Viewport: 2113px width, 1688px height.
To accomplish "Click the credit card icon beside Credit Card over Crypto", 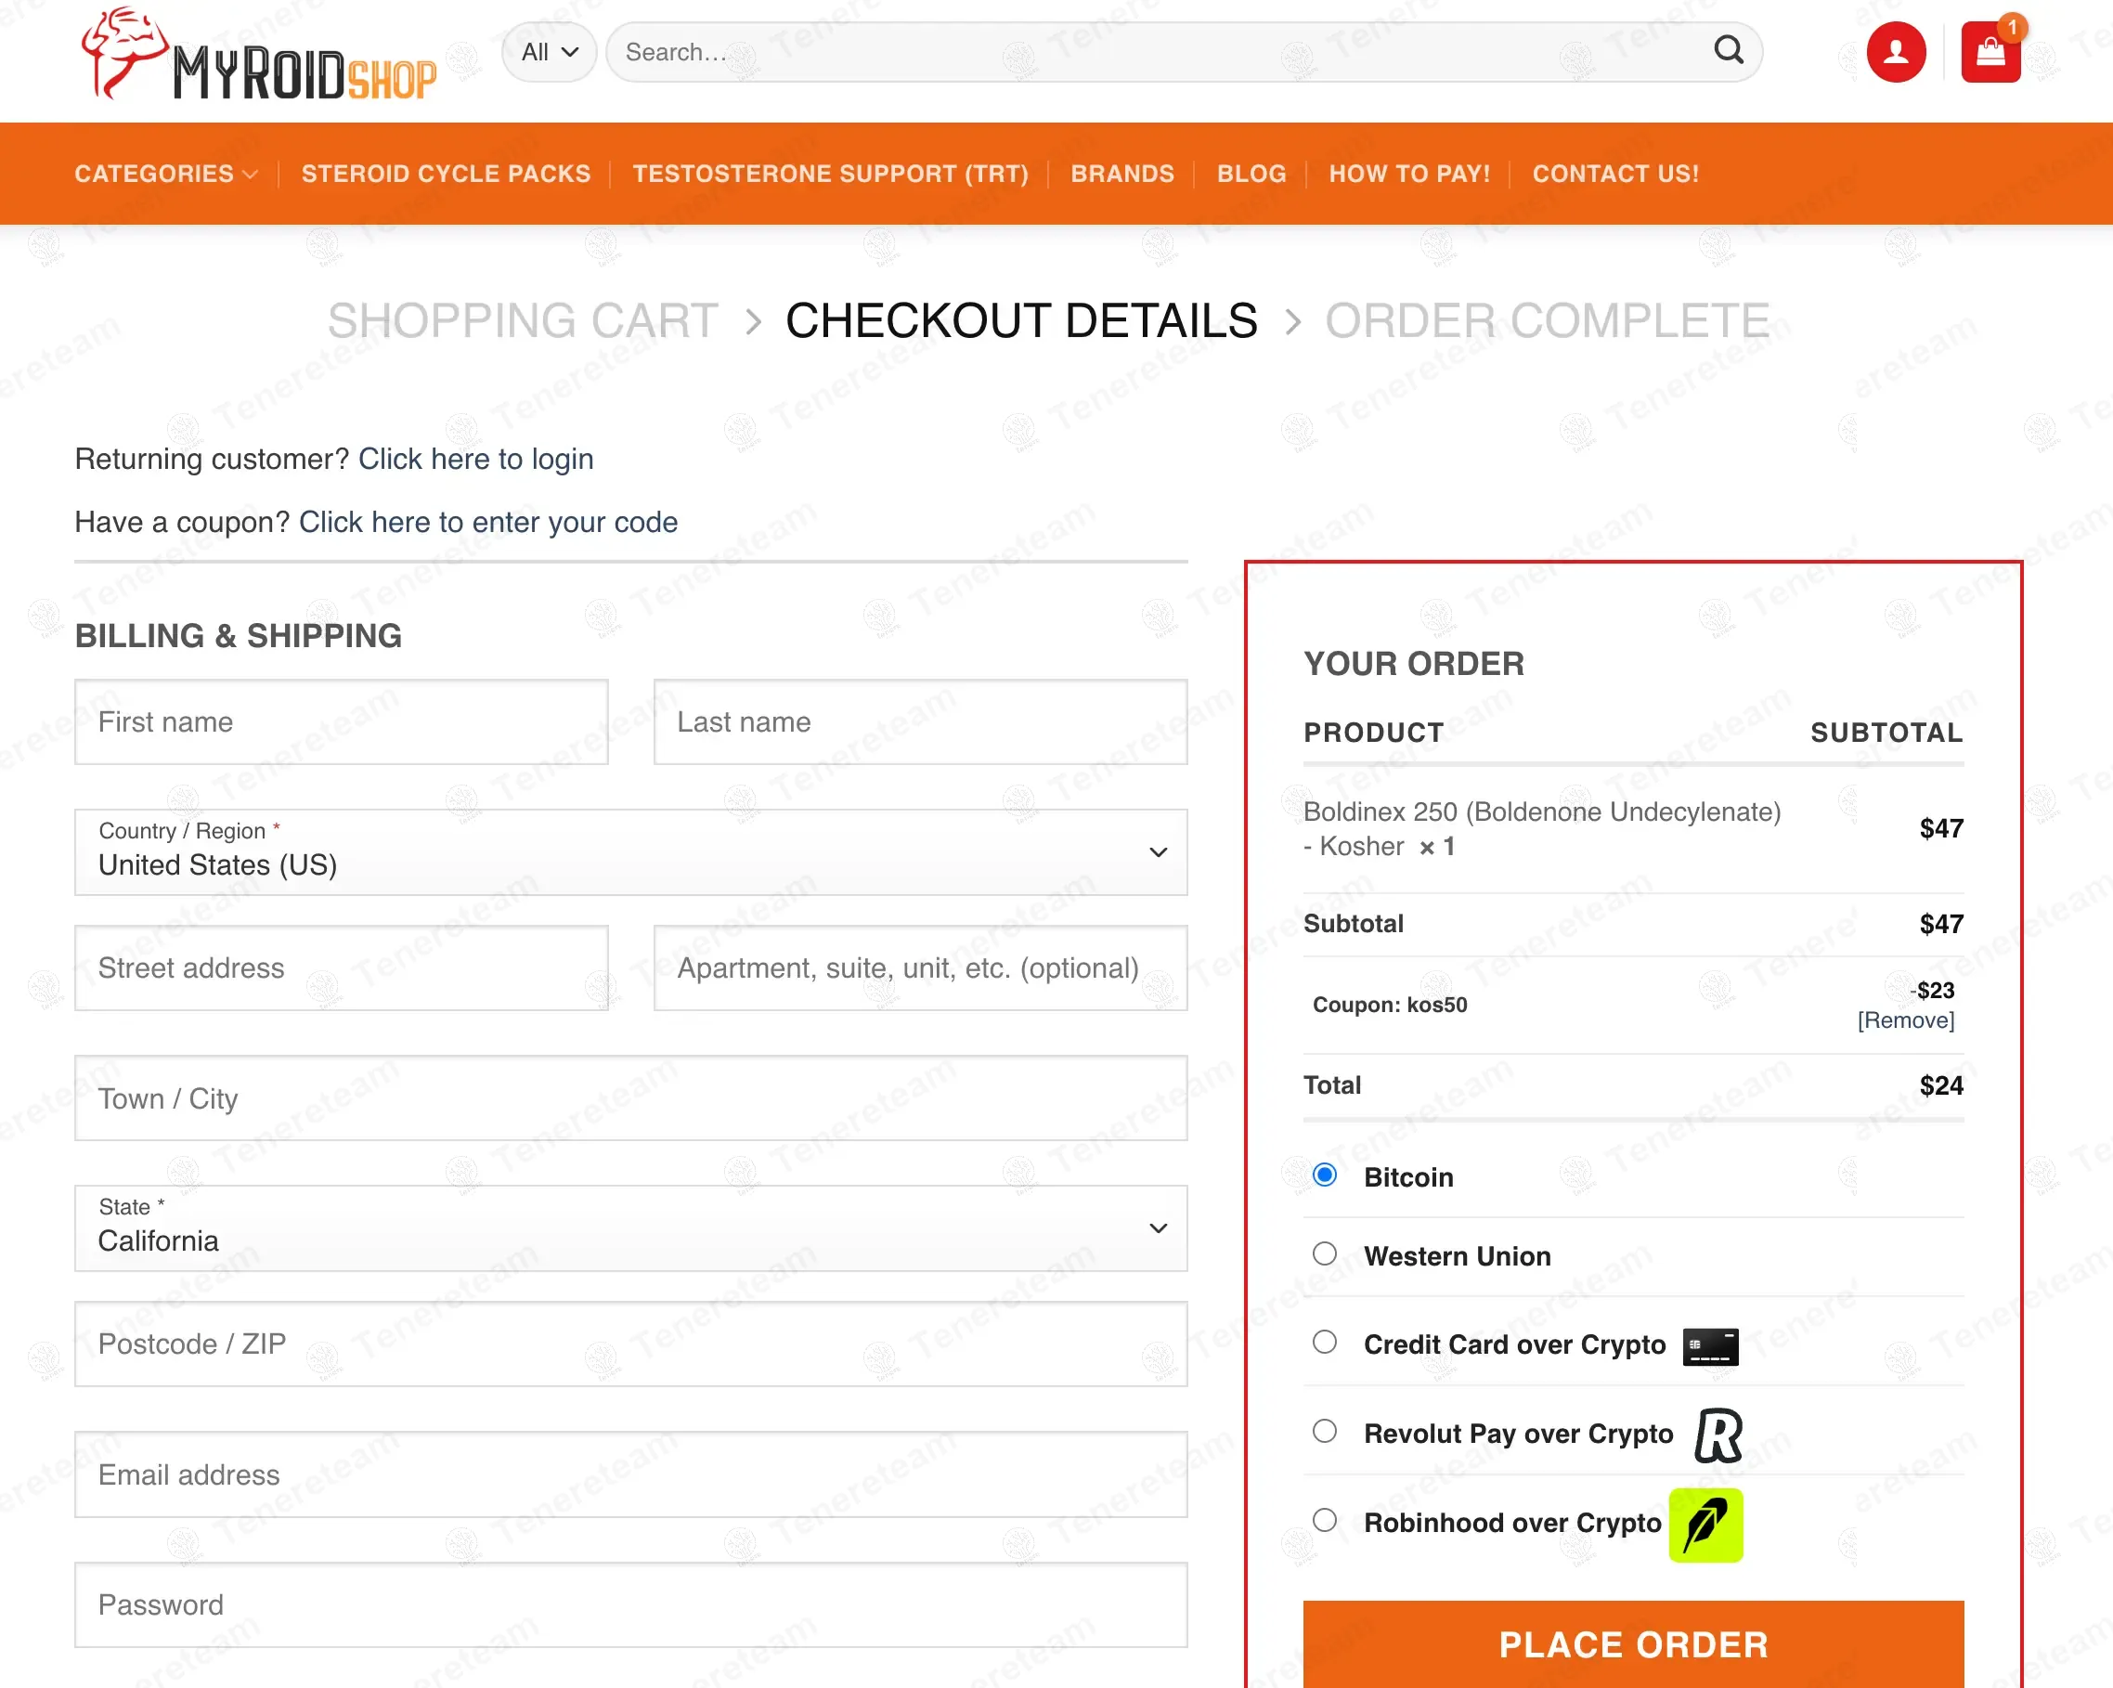I will (x=1709, y=1344).
